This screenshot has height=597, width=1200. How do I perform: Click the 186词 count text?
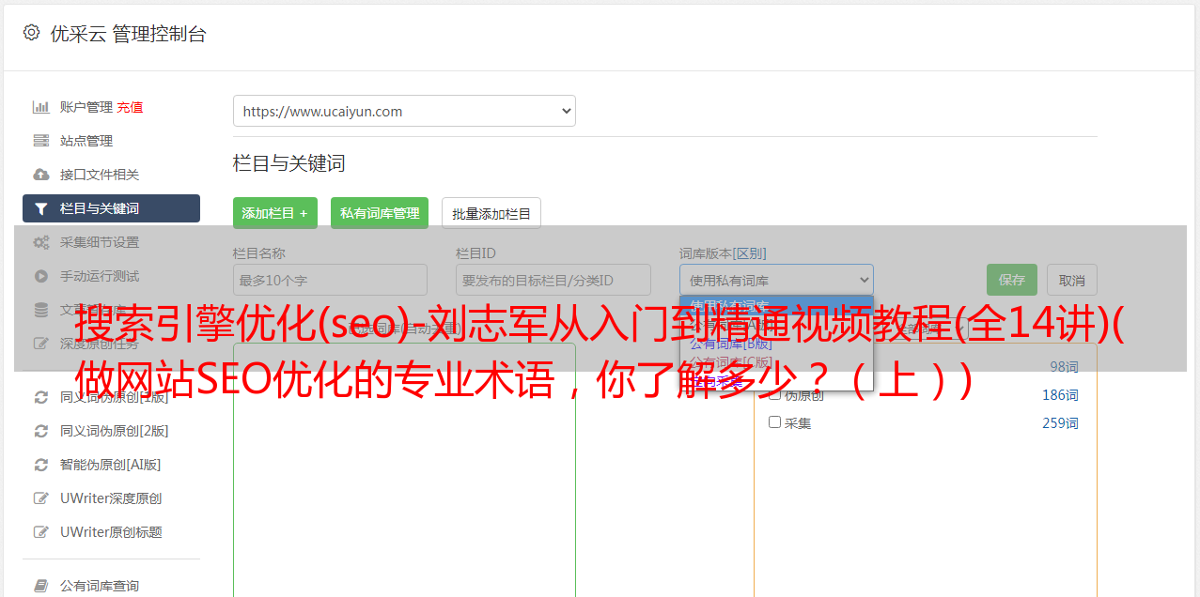pyautogui.click(x=1060, y=395)
